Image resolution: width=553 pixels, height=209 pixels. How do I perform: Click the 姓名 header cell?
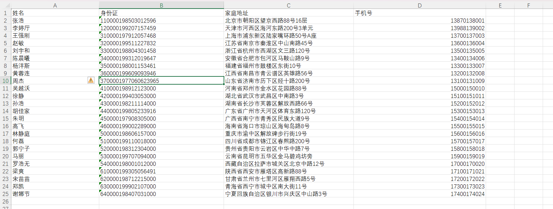click(x=55, y=13)
